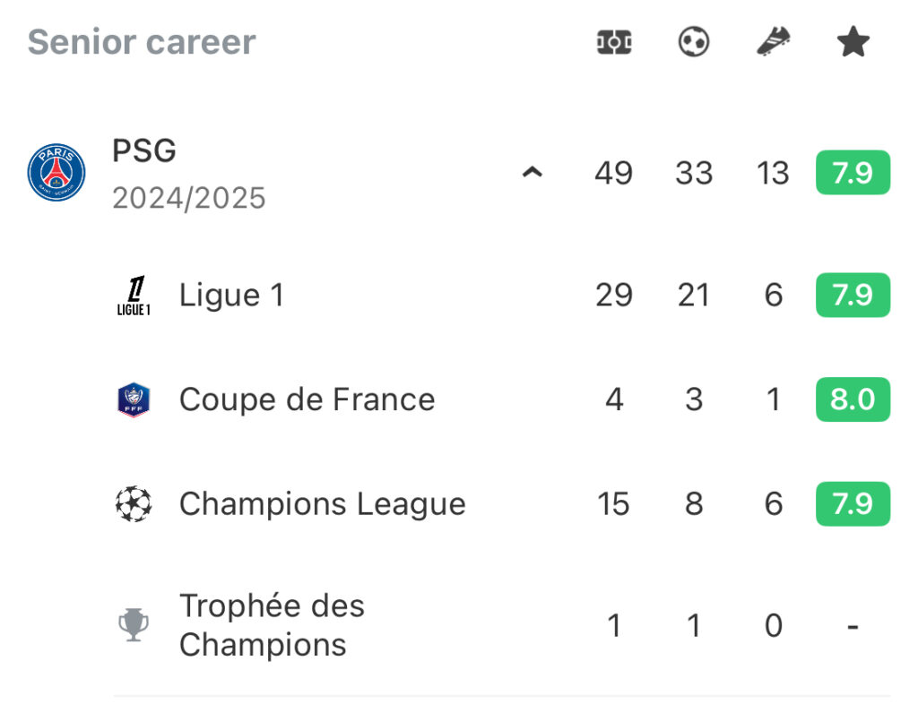
Task: Click the PSG overall 7.9 rating badge
Action: tap(853, 173)
